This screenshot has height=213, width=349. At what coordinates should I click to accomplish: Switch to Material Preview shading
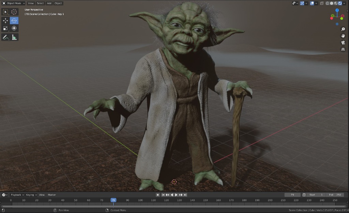click(x=336, y=3)
